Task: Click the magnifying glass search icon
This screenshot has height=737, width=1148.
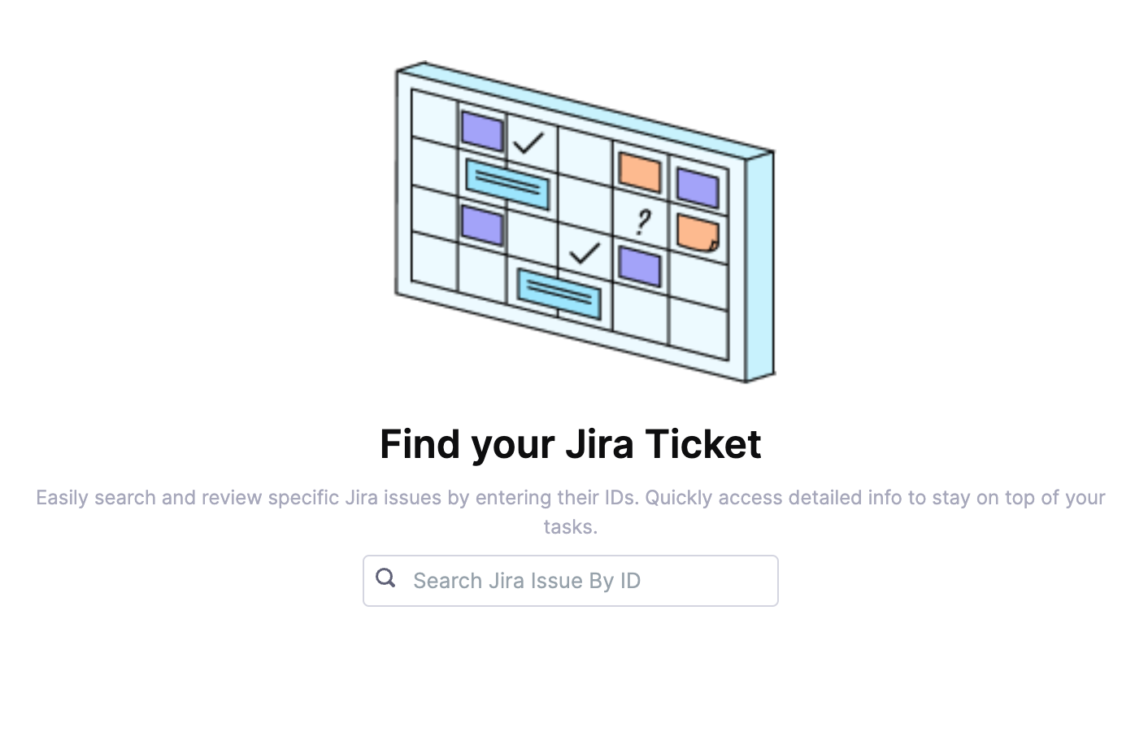Action: (x=385, y=578)
